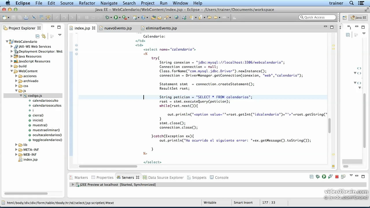The height and width of the screenshot is (208, 370).
Task: Collapse the codigo.js file node
Action: pos(21,96)
